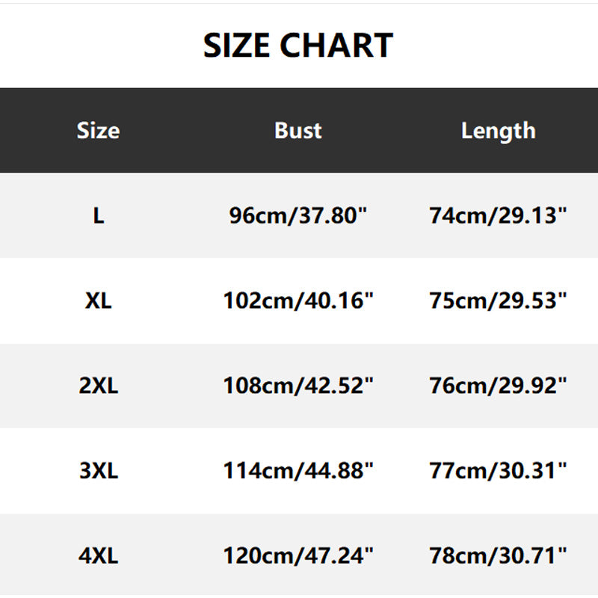The image size is (598, 598).
Task: Pick the 78cm/30.71" length value
Action: coord(498,556)
